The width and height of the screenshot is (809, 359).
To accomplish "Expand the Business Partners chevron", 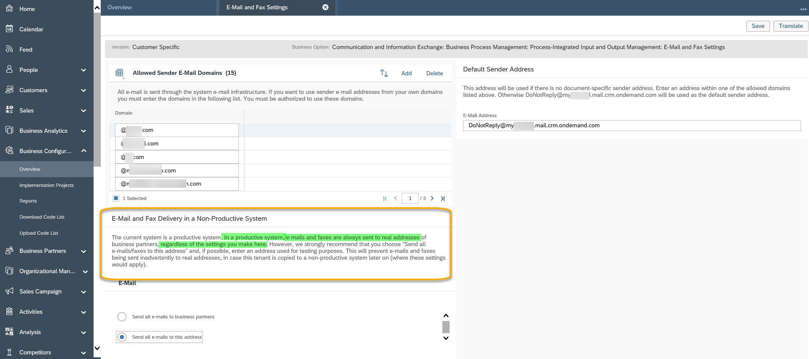I will (83, 251).
